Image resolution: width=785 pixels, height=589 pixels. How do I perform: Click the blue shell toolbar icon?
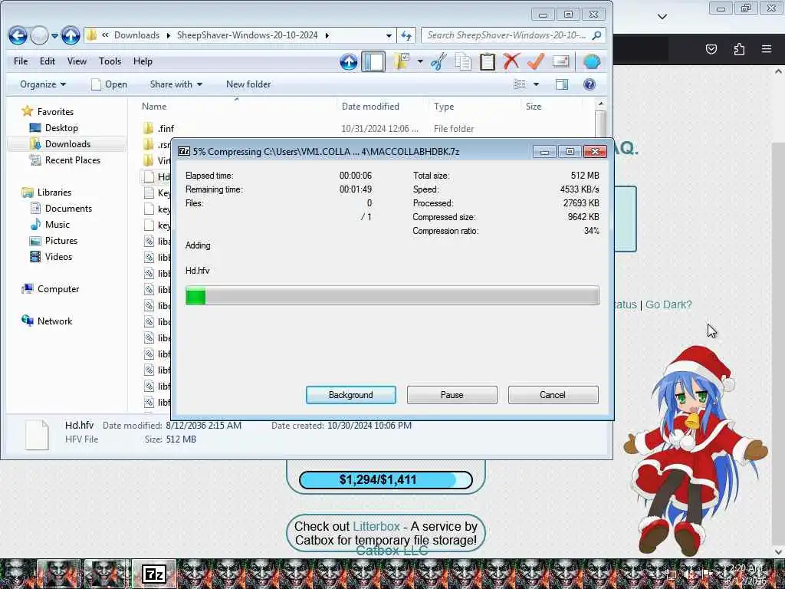(x=592, y=61)
